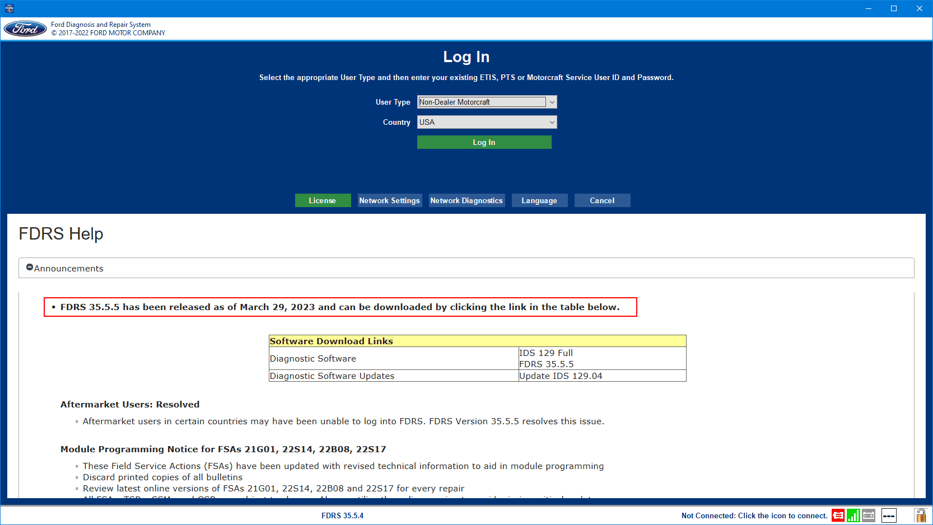This screenshot has height=525, width=933.
Task: Open Network Settings
Action: click(389, 200)
